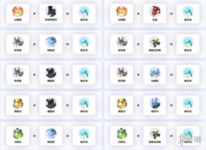Select yellow 雷胖达 icon next to 雷冥鸟

pyautogui.click(x=122, y=103)
